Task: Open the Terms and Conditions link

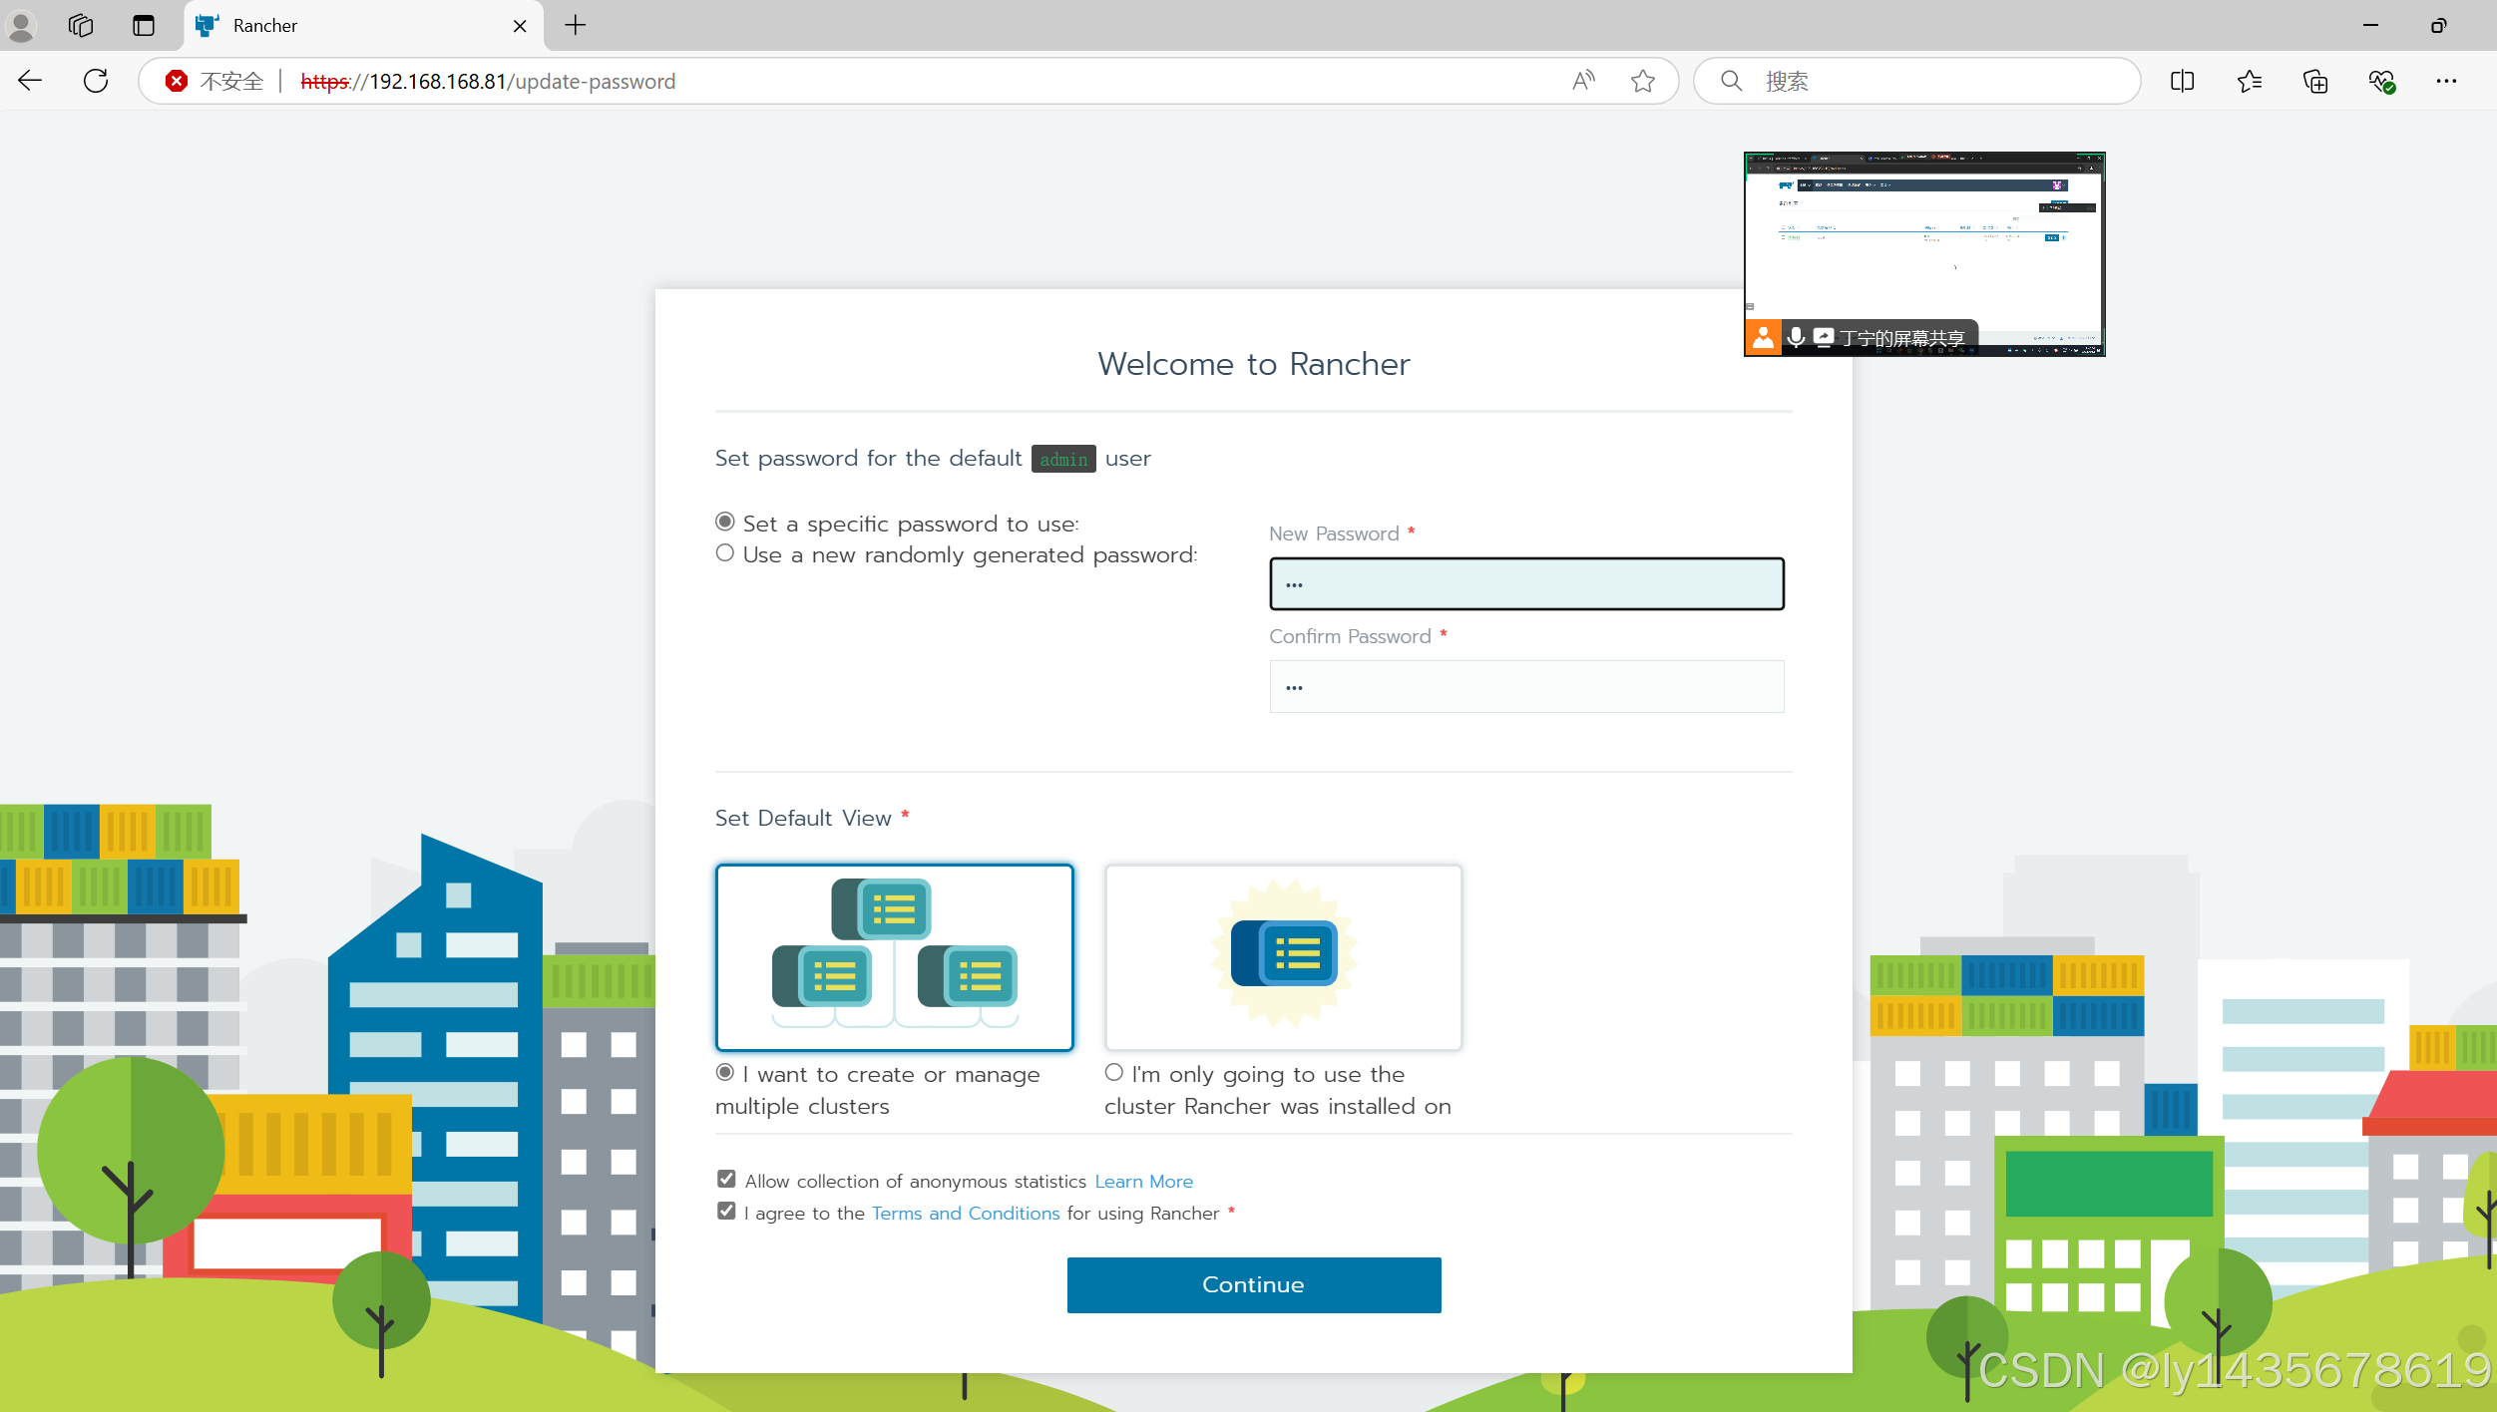Action: click(966, 1213)
